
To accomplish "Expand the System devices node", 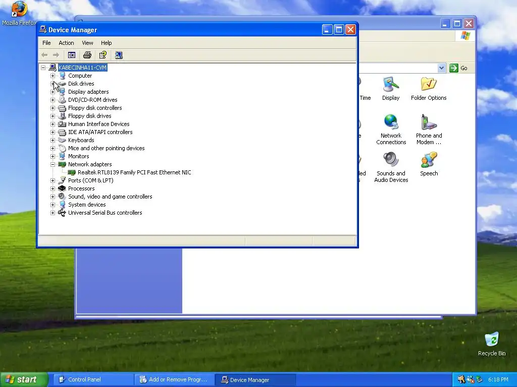I will point(53,205).
